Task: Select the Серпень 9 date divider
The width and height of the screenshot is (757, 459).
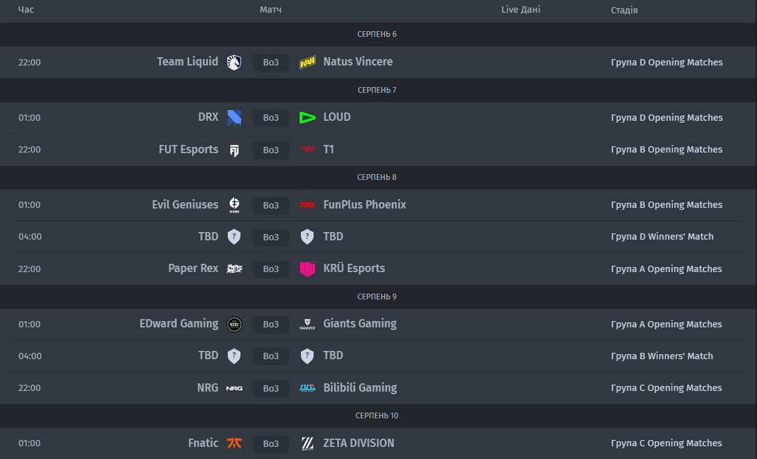Action: (x=377, y=297)
